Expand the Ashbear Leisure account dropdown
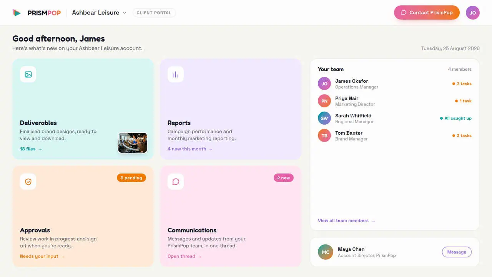 (x=99, y=13)
